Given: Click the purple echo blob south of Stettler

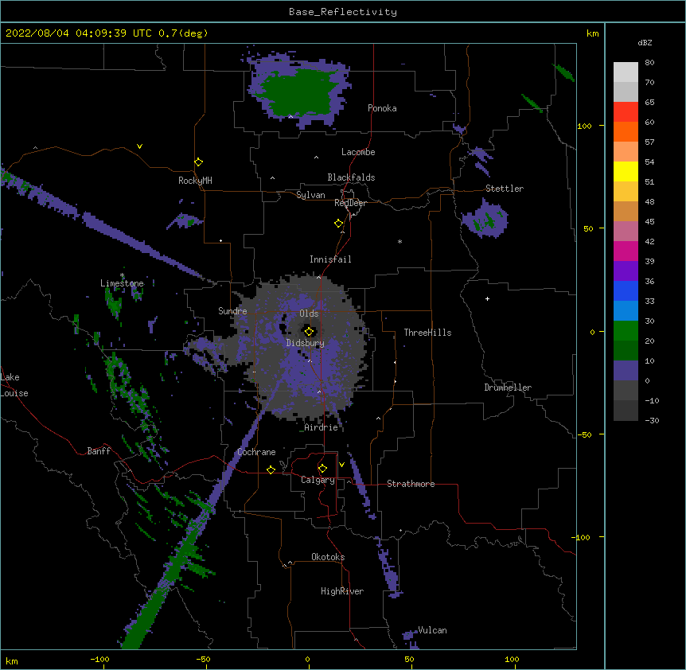Looking at the screenshot, I should click(485, 219).
